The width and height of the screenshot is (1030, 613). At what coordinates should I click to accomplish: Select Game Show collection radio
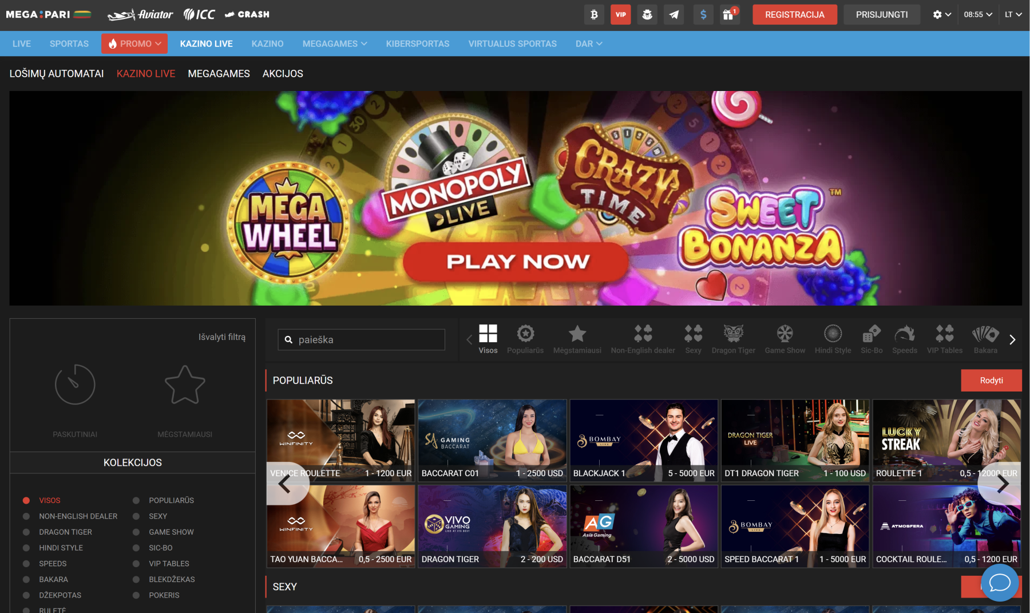click(136, 532)
